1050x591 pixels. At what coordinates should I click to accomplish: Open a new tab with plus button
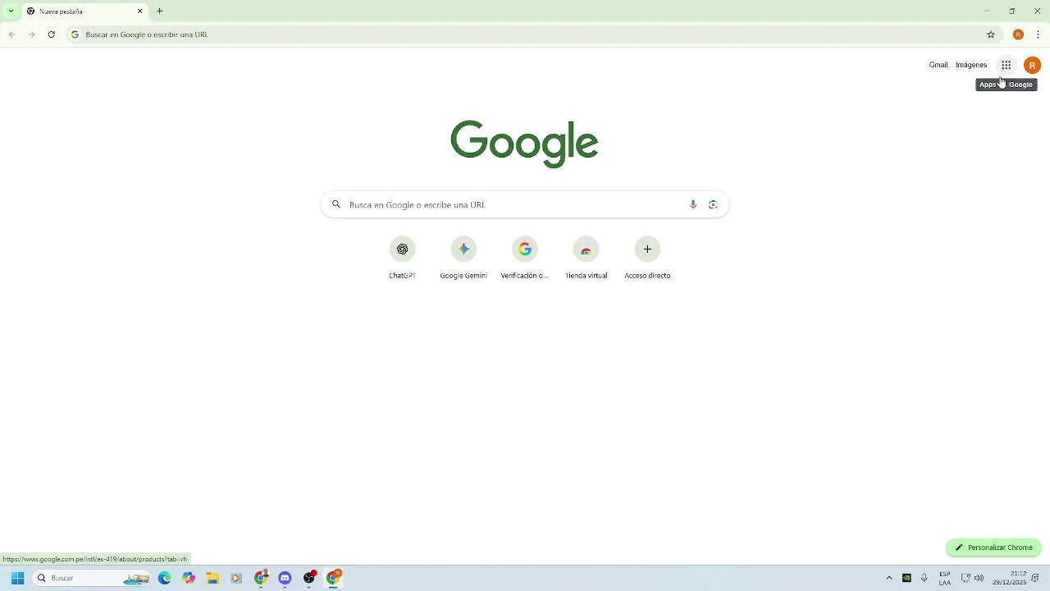click(x=160, y=11)
